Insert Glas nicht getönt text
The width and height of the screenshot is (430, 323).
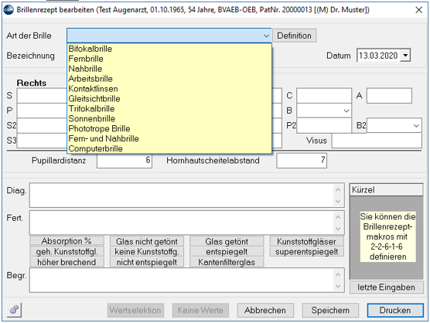[147, 241]
